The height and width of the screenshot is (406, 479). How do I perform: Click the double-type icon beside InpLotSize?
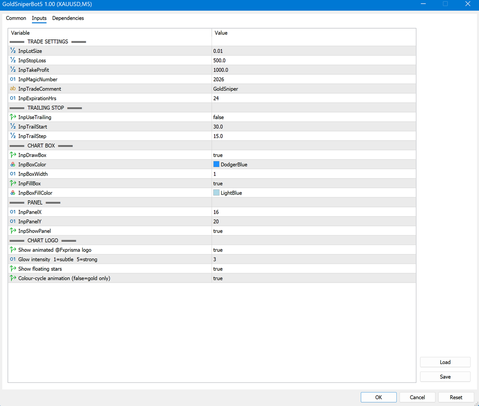(13, 51)
